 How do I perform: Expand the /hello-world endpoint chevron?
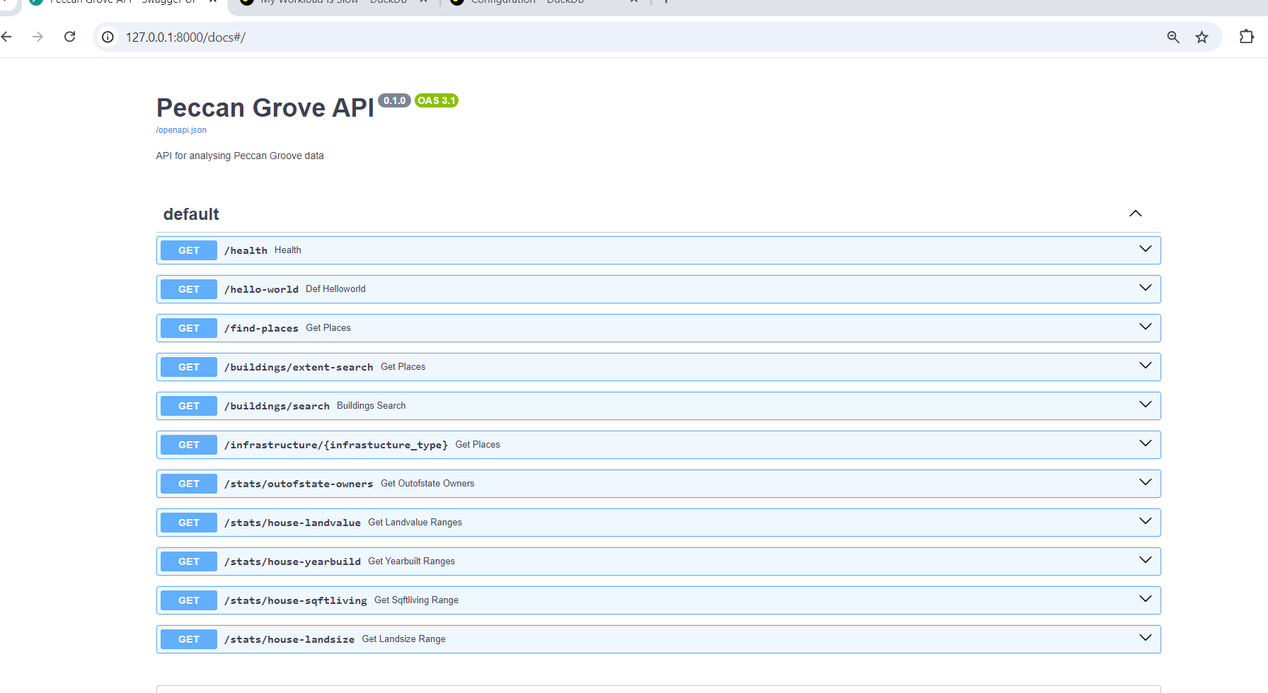pyautogui.click(x=1145, y=288)
